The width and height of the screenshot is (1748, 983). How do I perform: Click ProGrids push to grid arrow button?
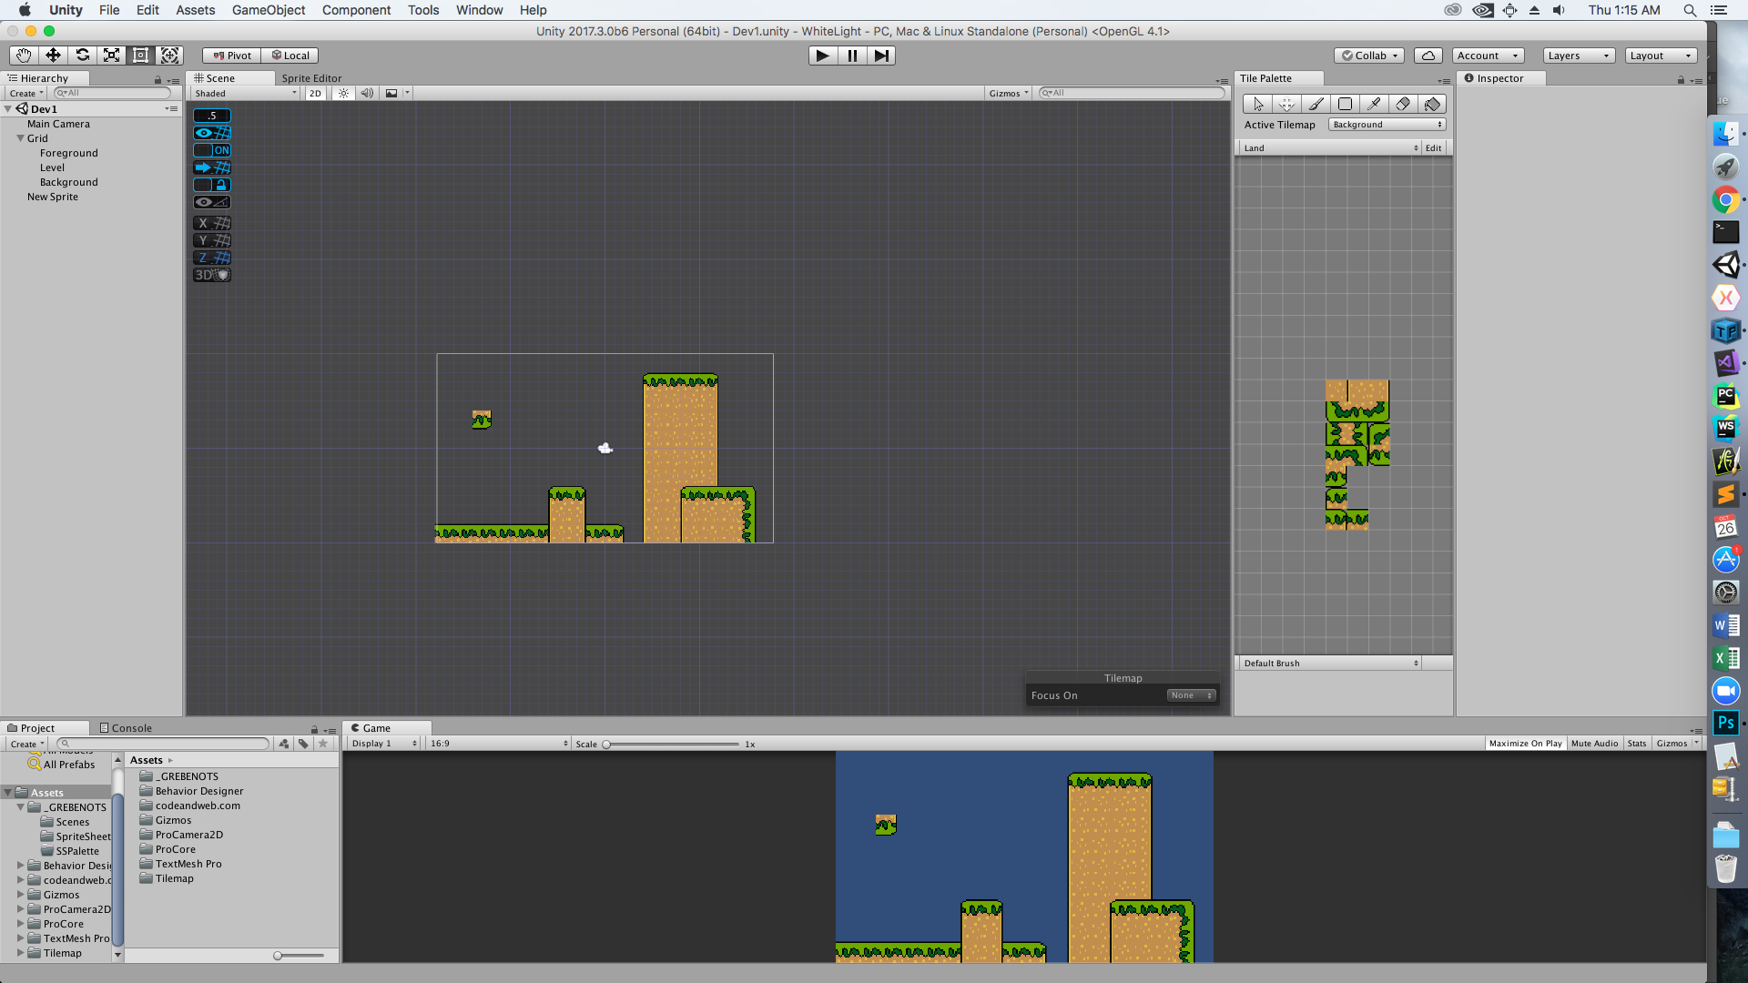212,167
